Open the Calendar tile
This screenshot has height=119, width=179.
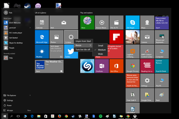tap(42, 22)
